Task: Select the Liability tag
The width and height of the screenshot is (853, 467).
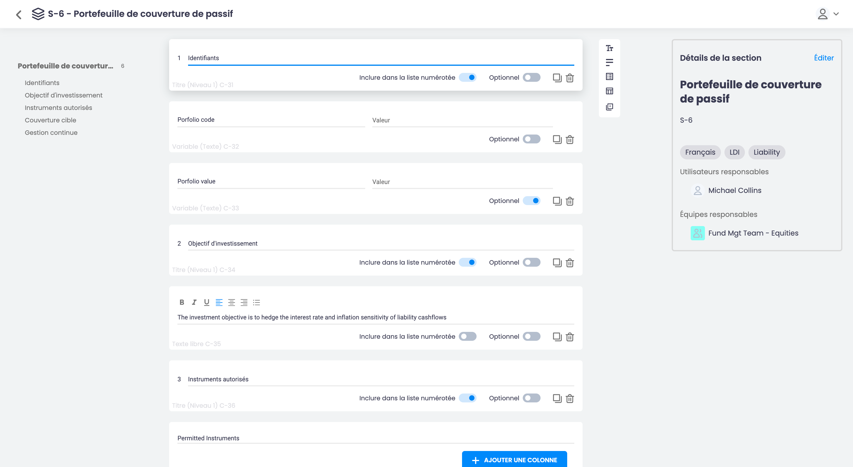Action: pos(767,152)
